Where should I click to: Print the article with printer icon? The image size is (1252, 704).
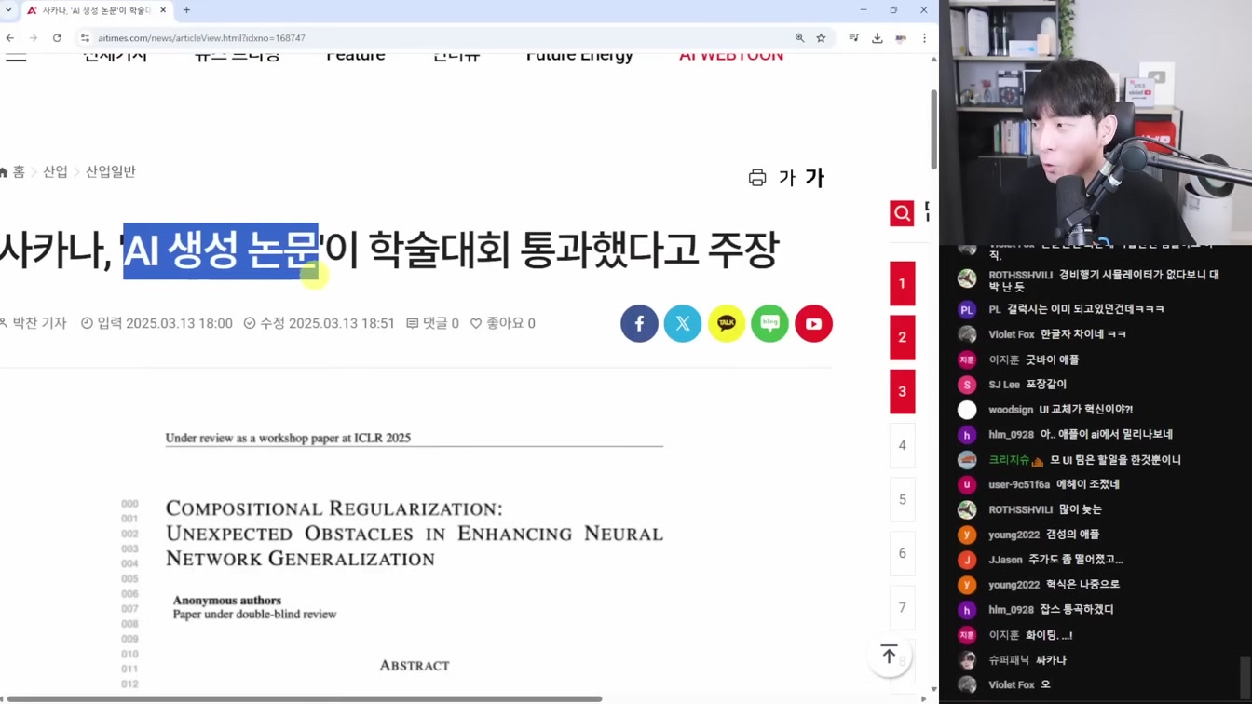[x=757, y=178]
